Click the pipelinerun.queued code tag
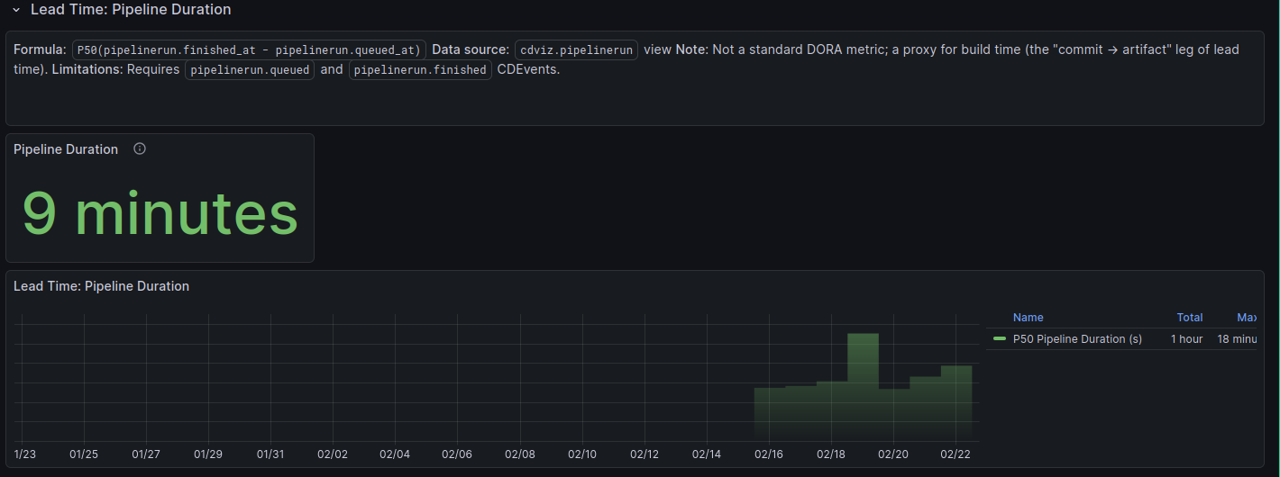Screen dimensions: 1280x477 (x=250, y=69)
